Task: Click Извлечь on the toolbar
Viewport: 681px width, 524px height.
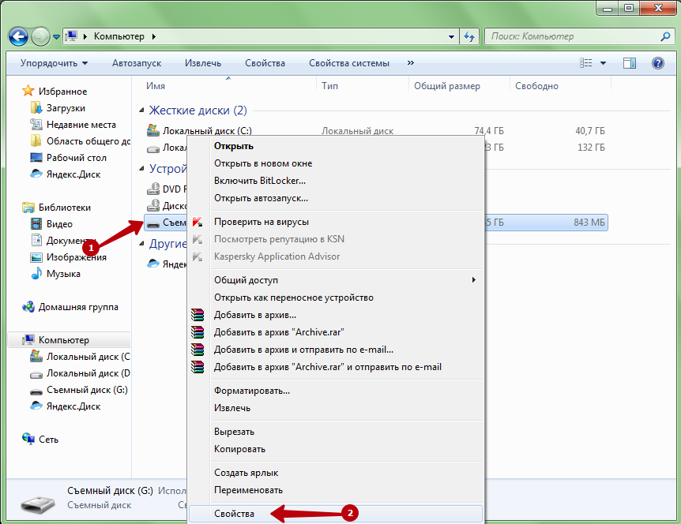Action: pos(203,63)
